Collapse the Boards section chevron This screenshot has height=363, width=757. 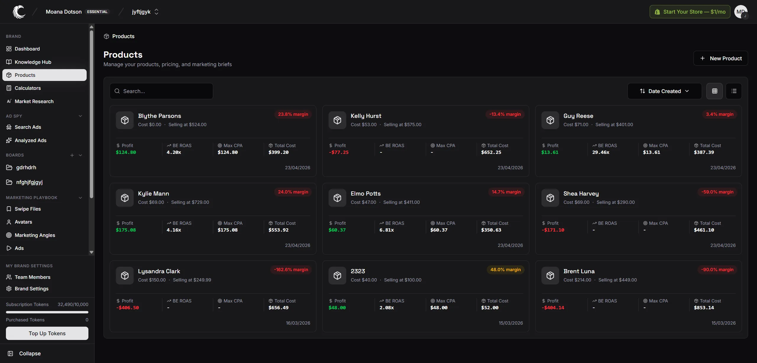coord(80,155)
